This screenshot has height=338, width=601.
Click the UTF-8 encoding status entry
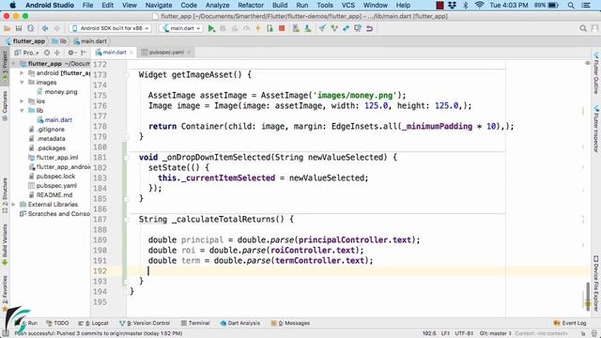click(464, 333)
